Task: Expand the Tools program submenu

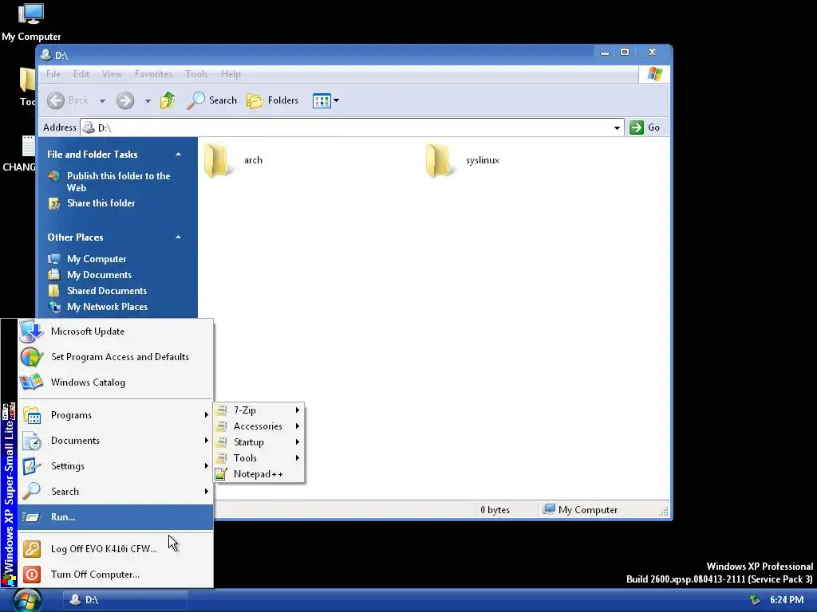Action: pyautogui.click(x=259, y=458)
